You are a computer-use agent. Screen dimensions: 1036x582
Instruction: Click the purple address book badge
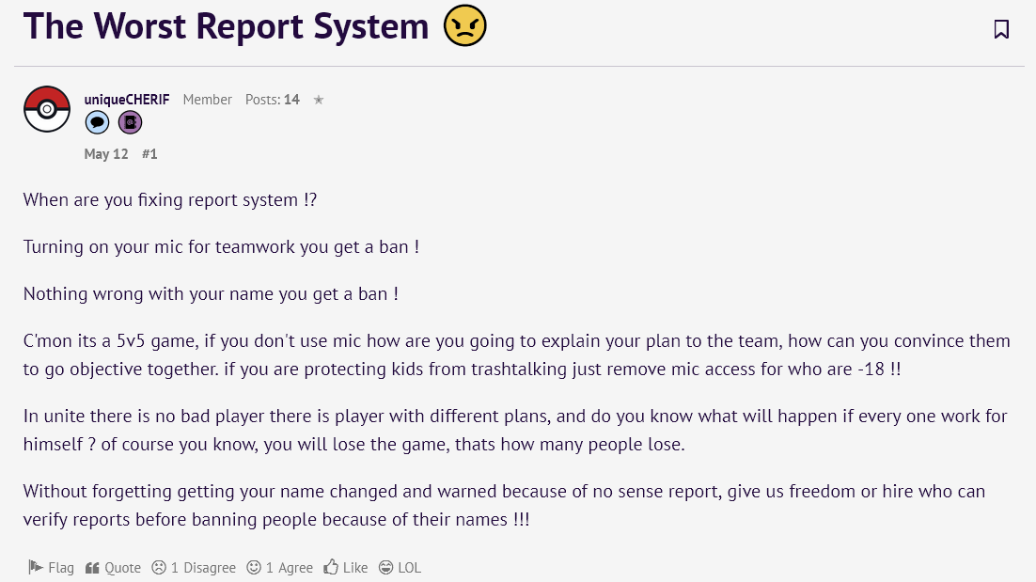[x=130, y=122]
